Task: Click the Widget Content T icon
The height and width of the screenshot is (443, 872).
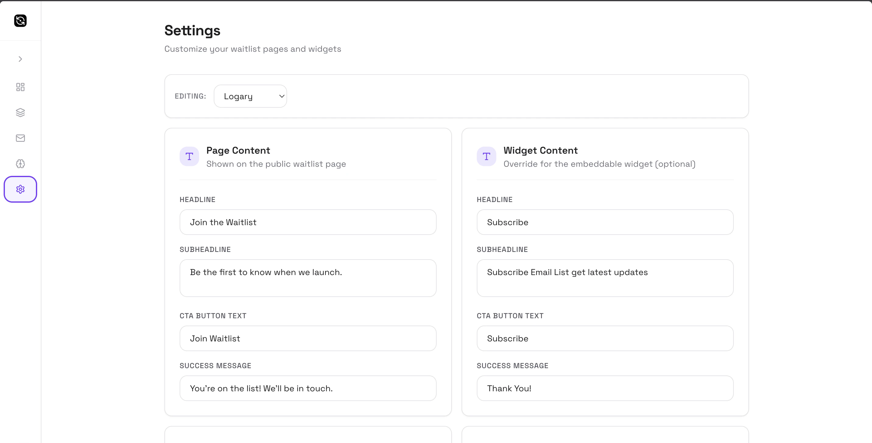Action: coord(486,156)
